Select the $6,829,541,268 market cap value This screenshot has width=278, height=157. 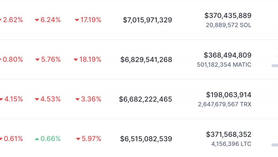pyautogui.click(x=146, y=60)
